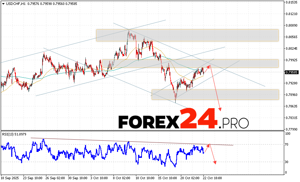Click the USDCHF,H1 symbol title
This screenshot has height=182, width=300.
click(x=14, y=3)
